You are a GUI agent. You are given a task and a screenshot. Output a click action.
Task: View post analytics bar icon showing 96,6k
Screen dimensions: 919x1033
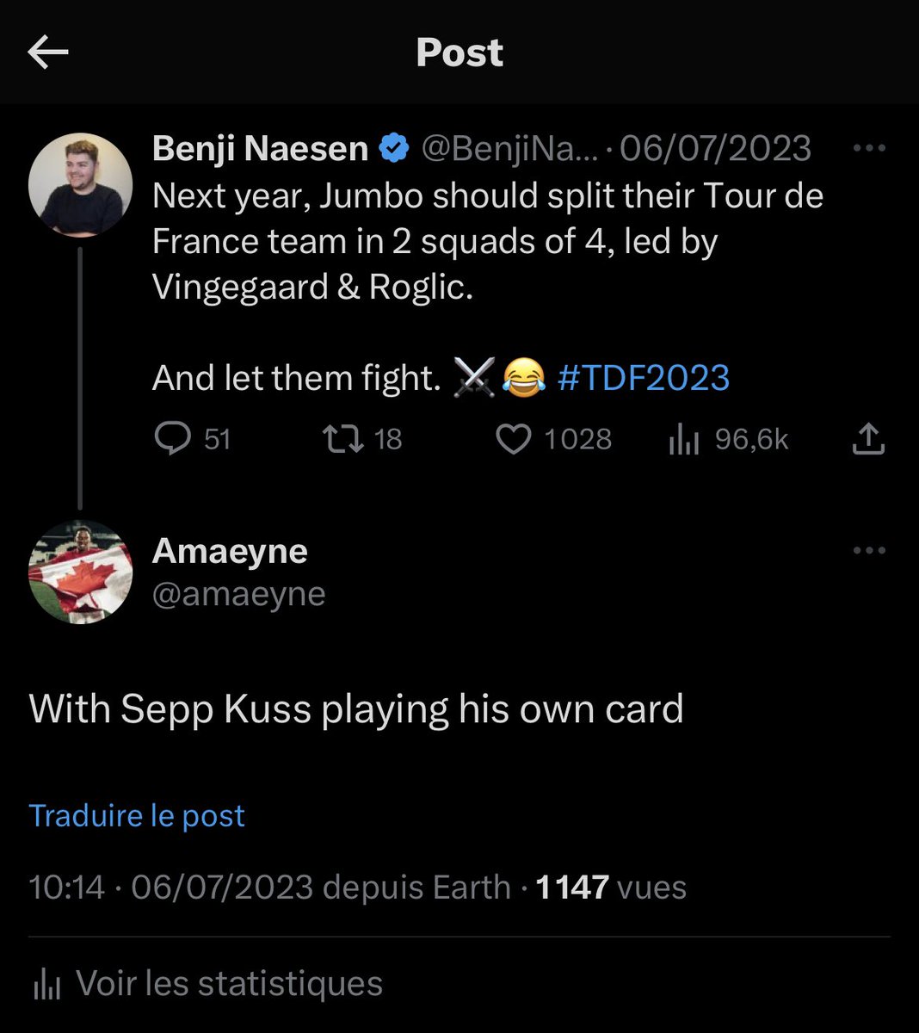pos(683,440)
